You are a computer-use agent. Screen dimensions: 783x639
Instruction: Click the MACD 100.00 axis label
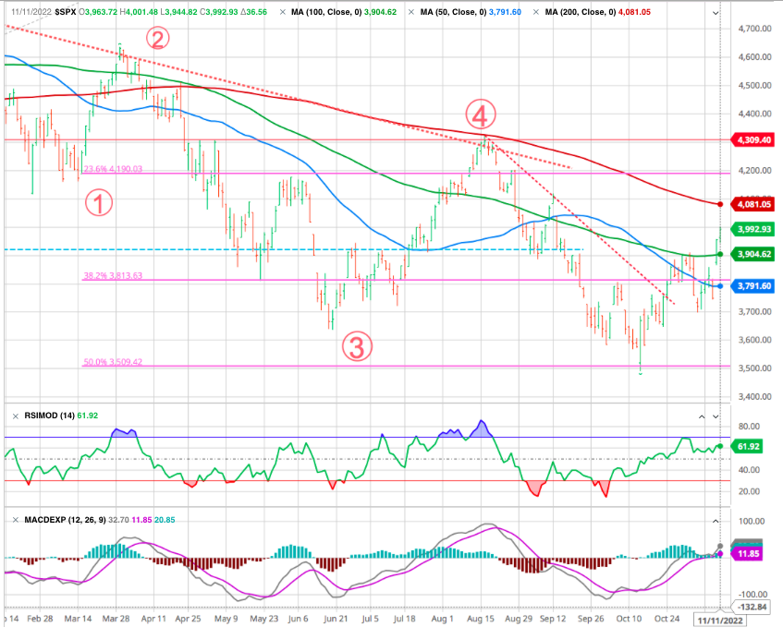[752, 522]
